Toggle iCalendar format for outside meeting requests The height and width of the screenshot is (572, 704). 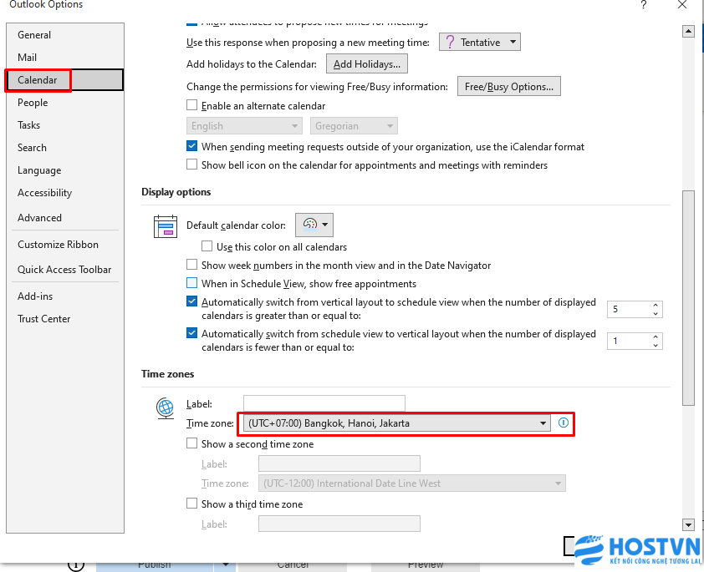[191, 146]
